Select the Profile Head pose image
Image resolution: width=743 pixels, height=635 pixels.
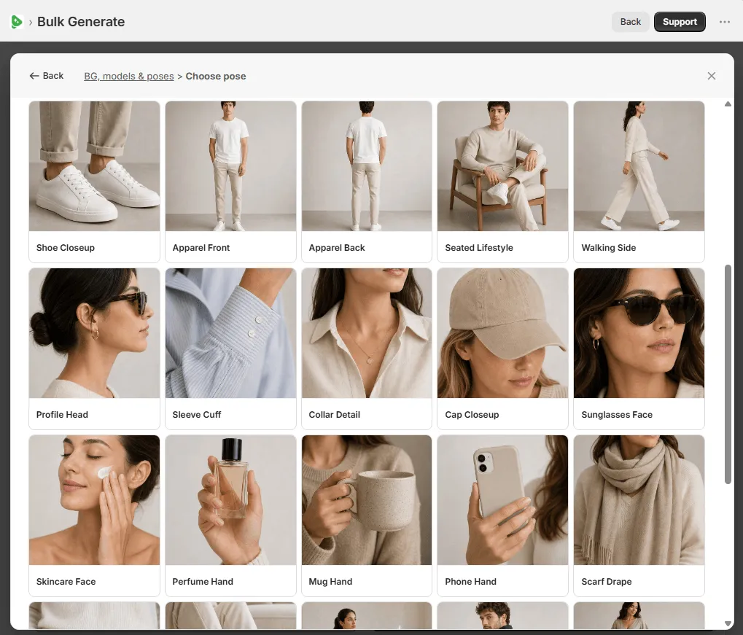tap(94, 333)
